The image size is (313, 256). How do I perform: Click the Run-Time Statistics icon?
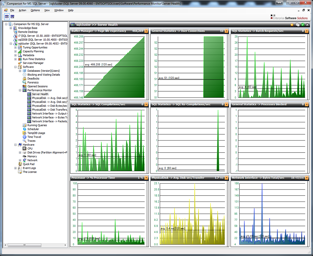20,59
